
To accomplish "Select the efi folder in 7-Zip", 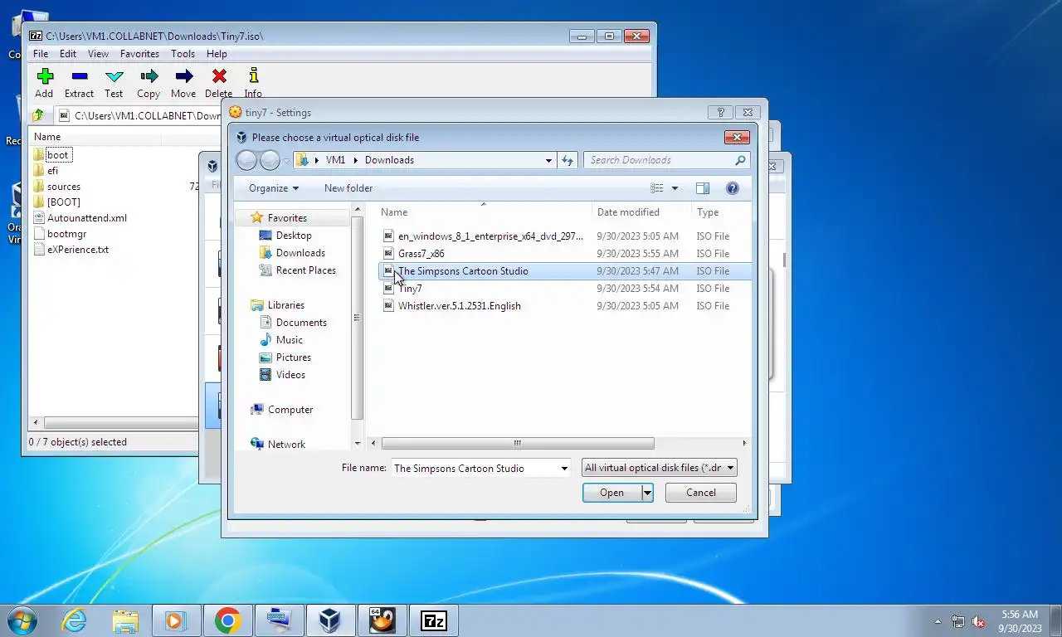I will coord(52,171).
